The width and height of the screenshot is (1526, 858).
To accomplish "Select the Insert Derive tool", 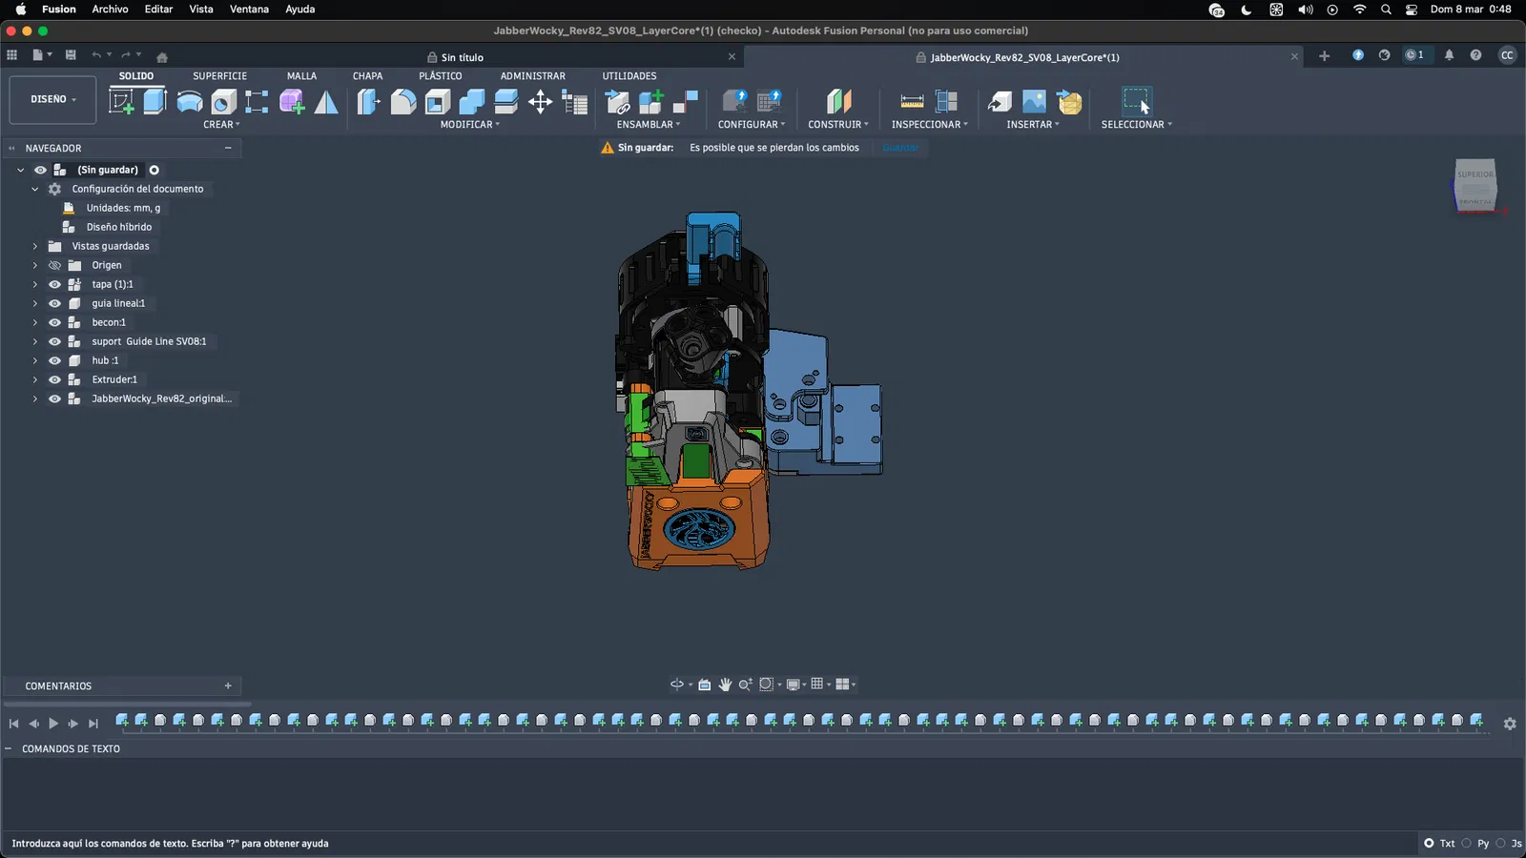I will [1000, 101].
